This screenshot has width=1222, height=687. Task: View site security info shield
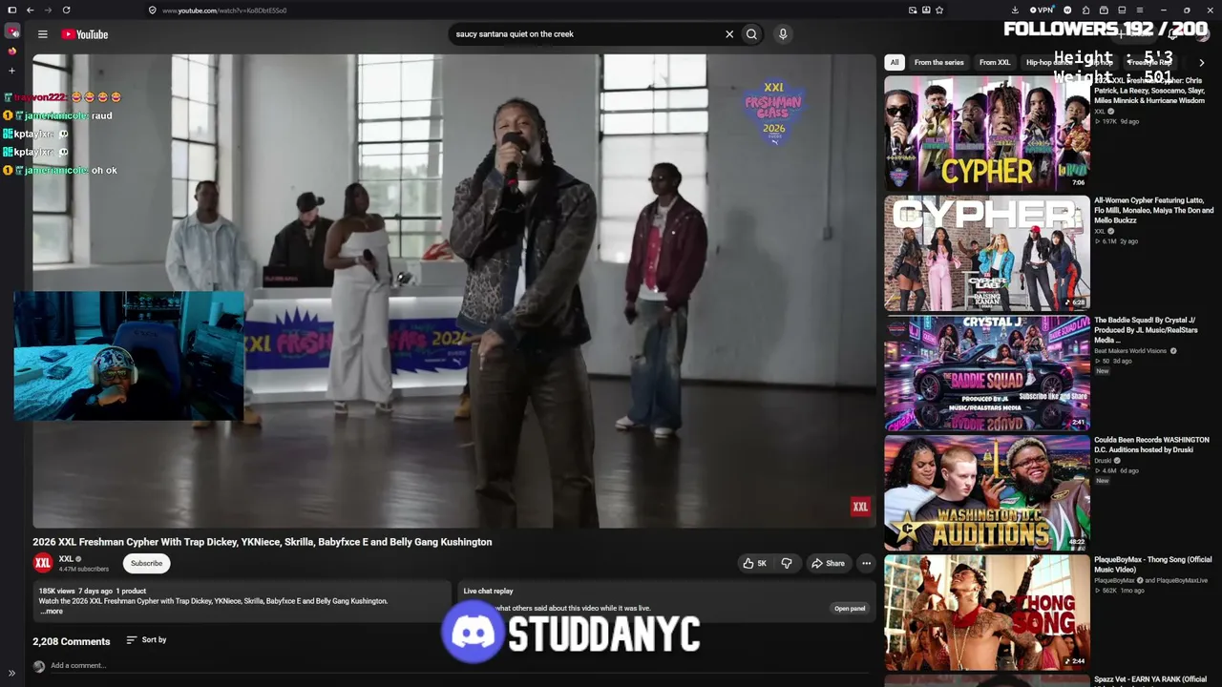[x=153, y=10]
